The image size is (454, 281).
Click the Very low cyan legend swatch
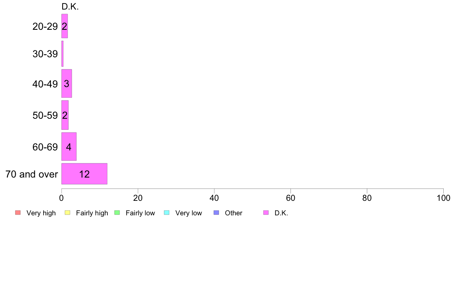(x=167, y=213)
